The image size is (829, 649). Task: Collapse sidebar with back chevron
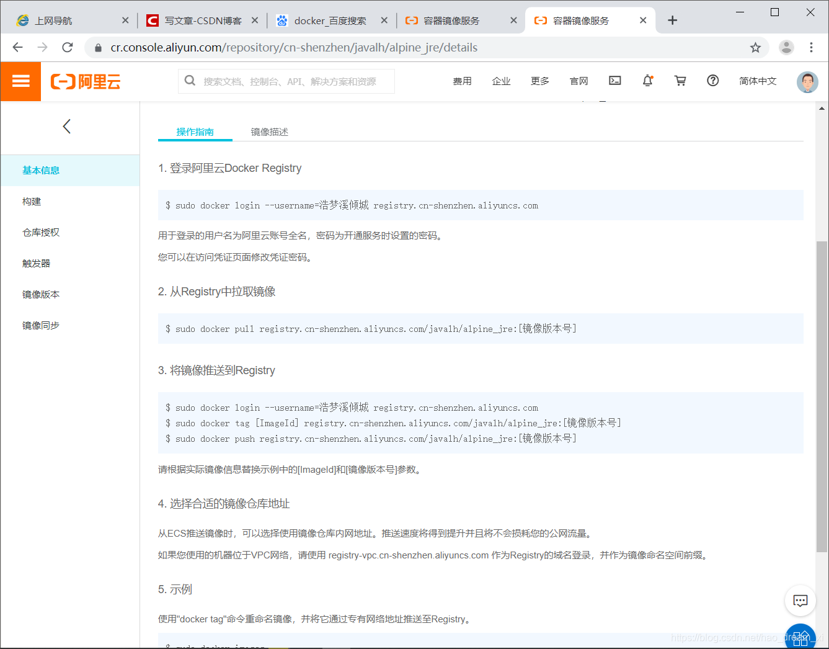67,127
